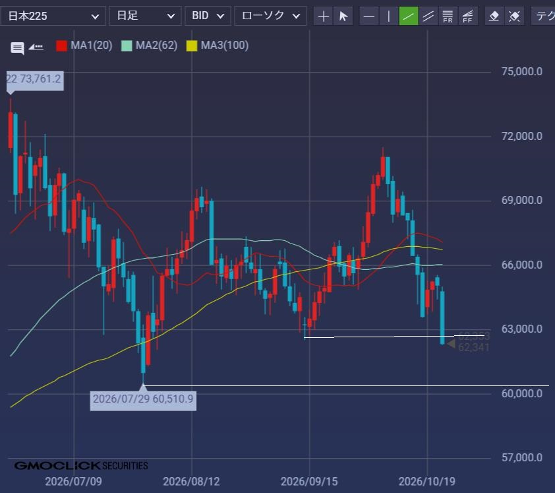Choose the horizontal line drawing tool

[x=369, y=16]
